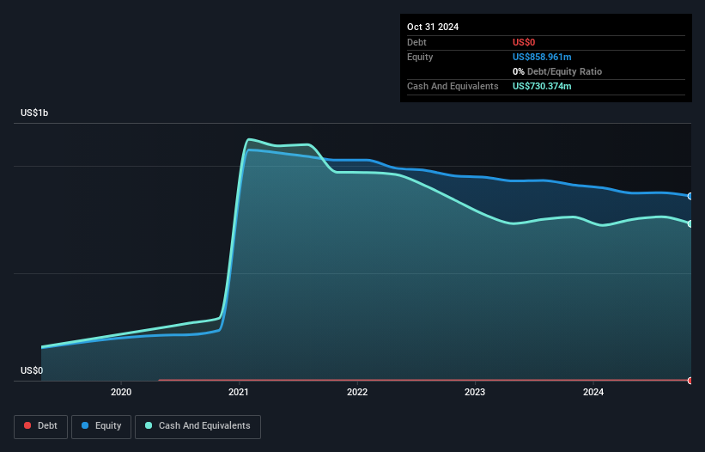Toggle Cash And Equivalents legend button
Viewport: 705px width, 452px height.
coord(198,426)
